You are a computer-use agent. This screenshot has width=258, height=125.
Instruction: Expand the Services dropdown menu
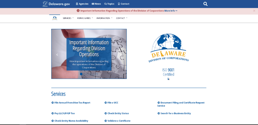click(x=68, y=18)
